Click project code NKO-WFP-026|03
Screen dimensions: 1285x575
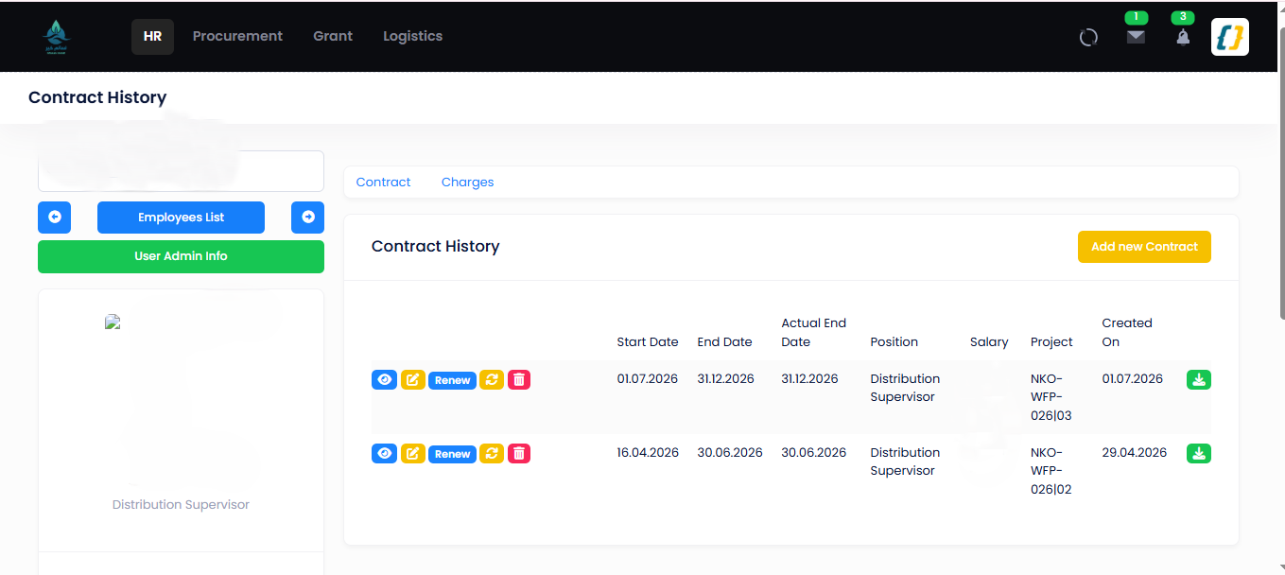(1051, 397)
